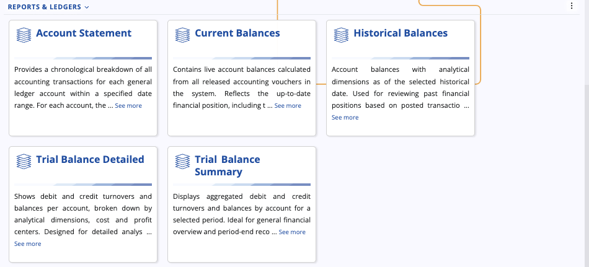Open the three-dot more options menu
This screenshot has height=267, width=589.
pyautogui.click(x=572, y=6)
